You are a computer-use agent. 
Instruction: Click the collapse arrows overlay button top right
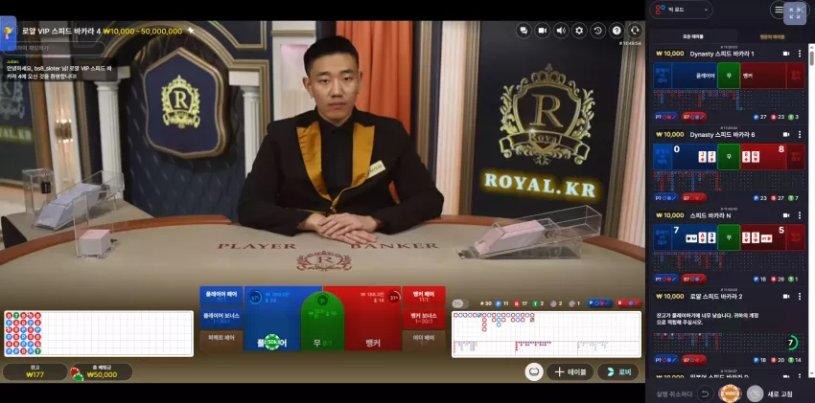(795, 13)
